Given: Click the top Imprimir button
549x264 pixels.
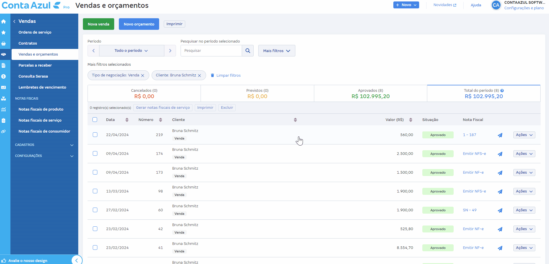Looking at the screenshot, I should 174,24.
